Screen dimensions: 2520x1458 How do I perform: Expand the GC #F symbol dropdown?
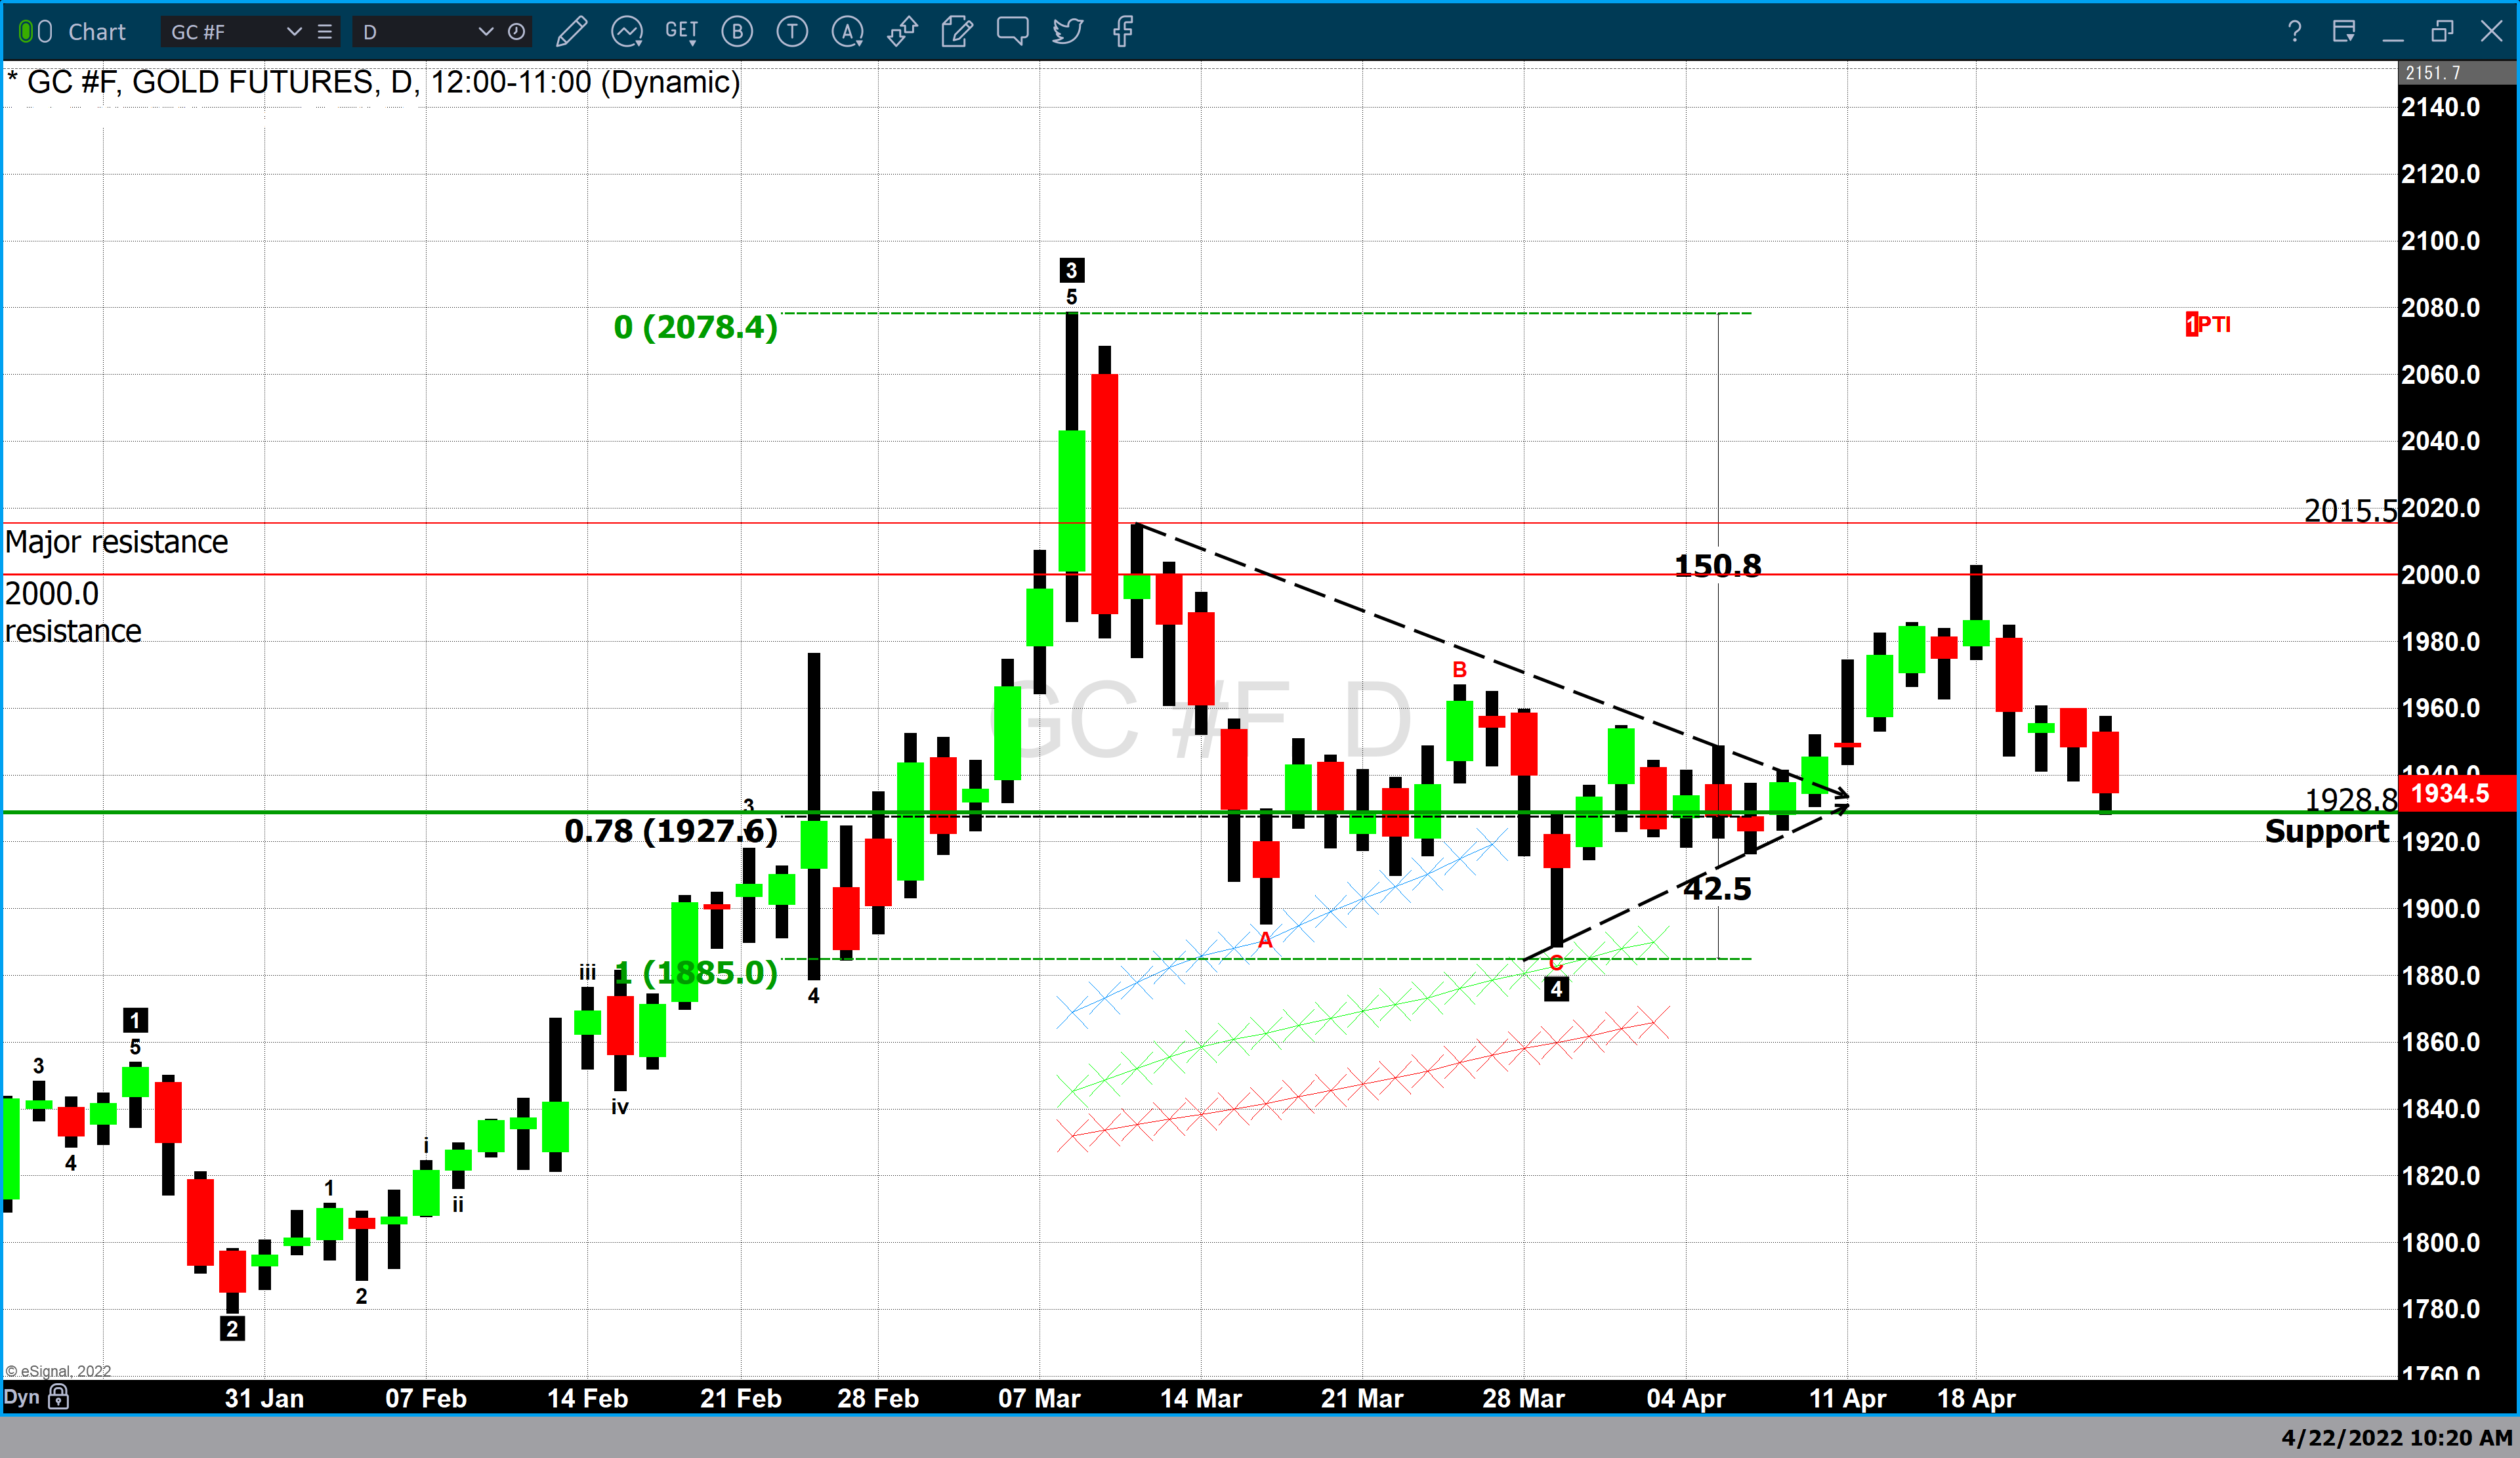point(294,32)
